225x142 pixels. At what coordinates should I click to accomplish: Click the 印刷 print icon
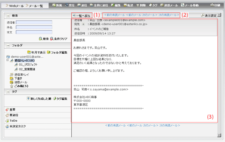click(212, 5)
